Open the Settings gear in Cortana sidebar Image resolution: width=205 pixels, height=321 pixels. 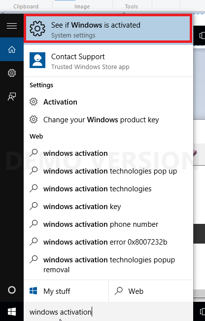12,73
